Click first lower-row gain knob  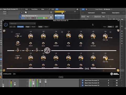click(x=30, y=58)
